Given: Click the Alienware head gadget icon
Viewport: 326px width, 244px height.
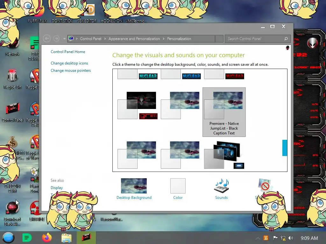Looking at the screenshot, I should pyautogui.click(x=312, y=43).
